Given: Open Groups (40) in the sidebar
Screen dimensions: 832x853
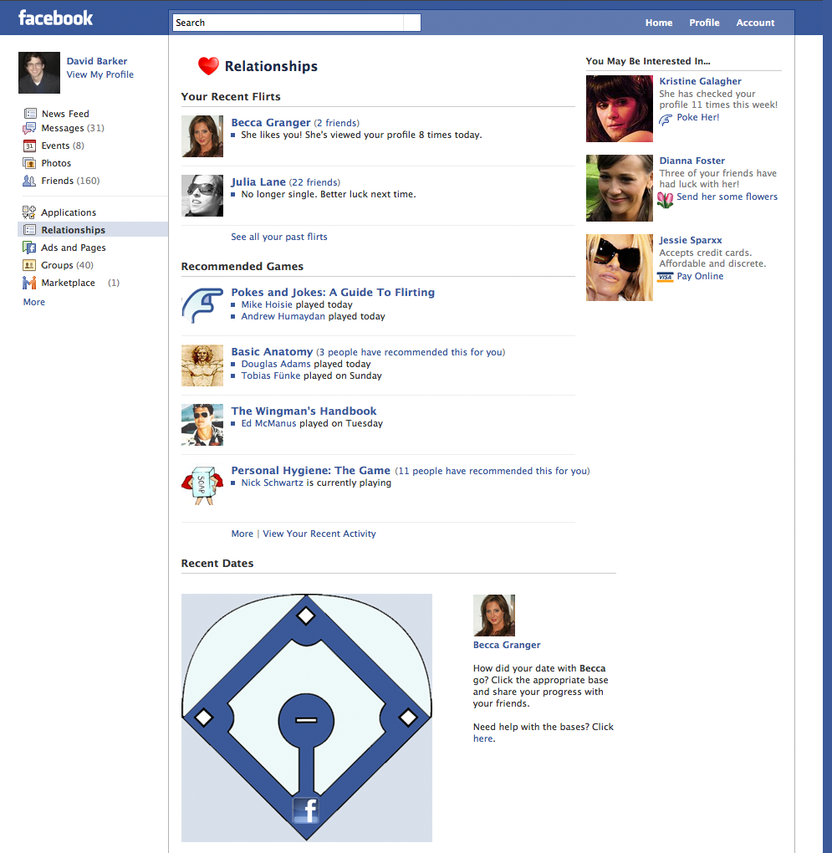Looking at the screenshot, I should (68, 265).
